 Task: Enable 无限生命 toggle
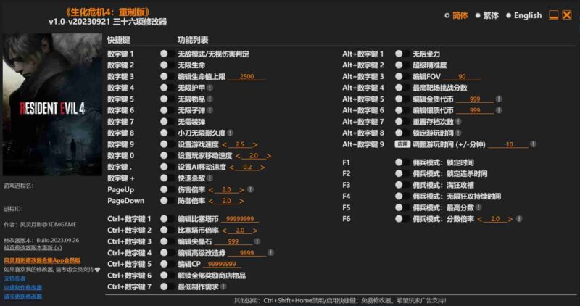pyautogui.click(x=167, y=65)
